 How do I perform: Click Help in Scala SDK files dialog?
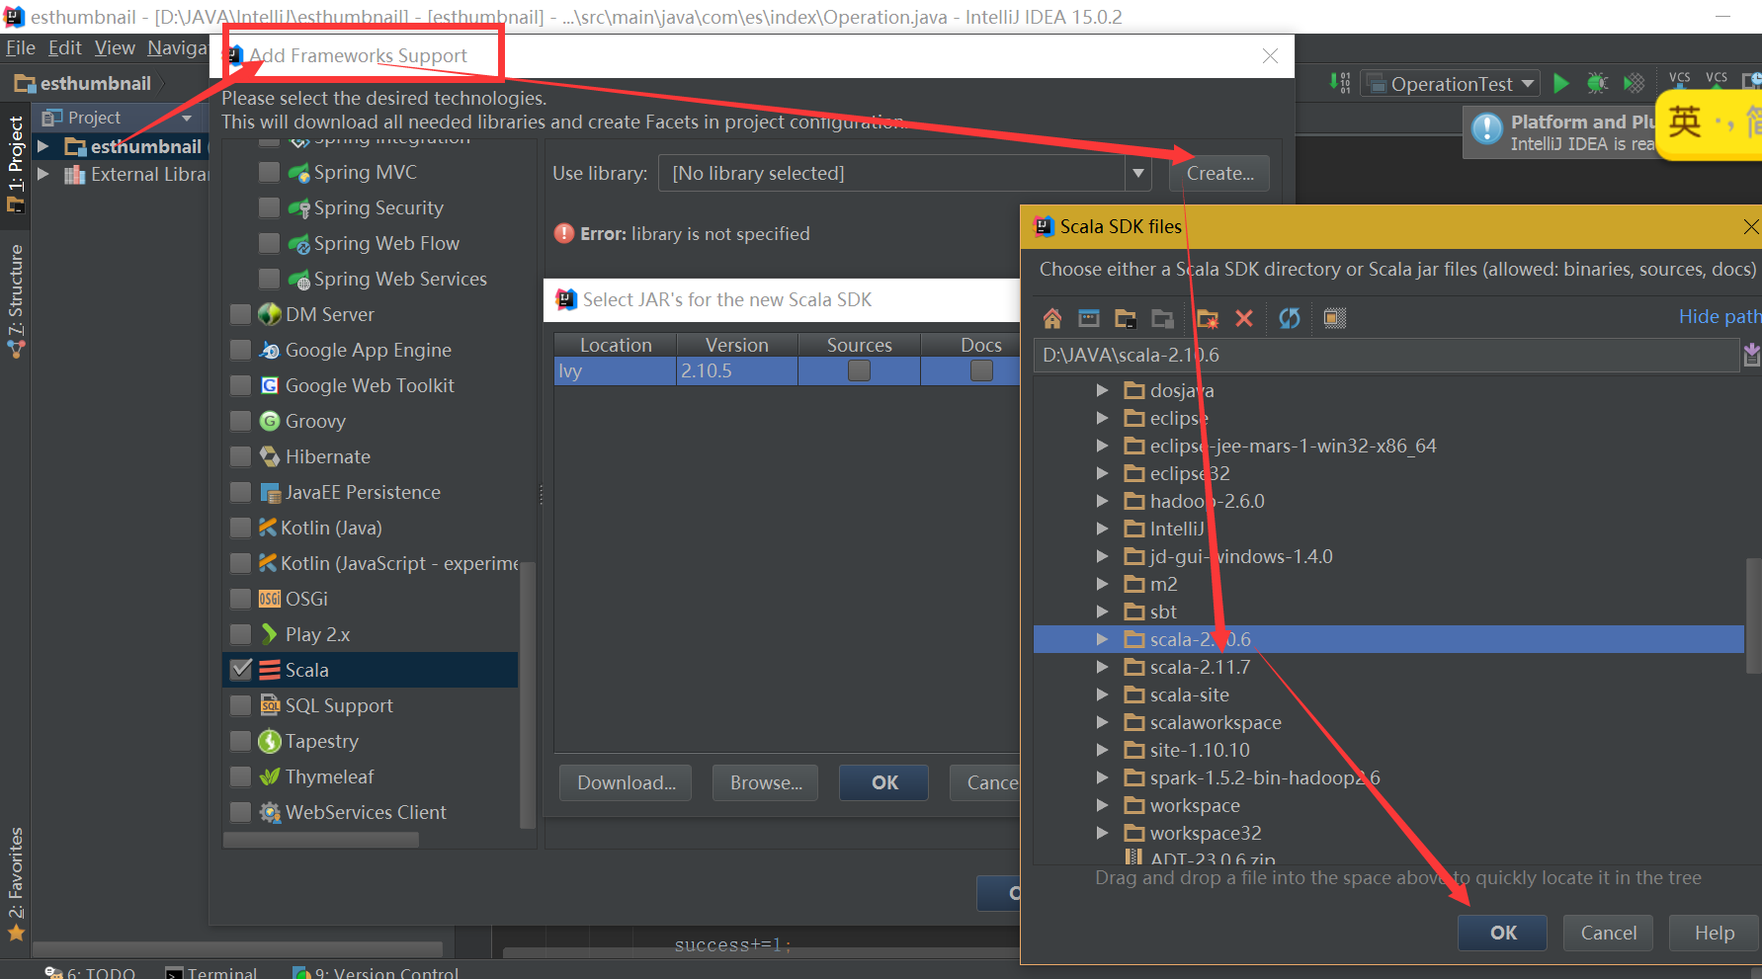(x=1715, y=933)
